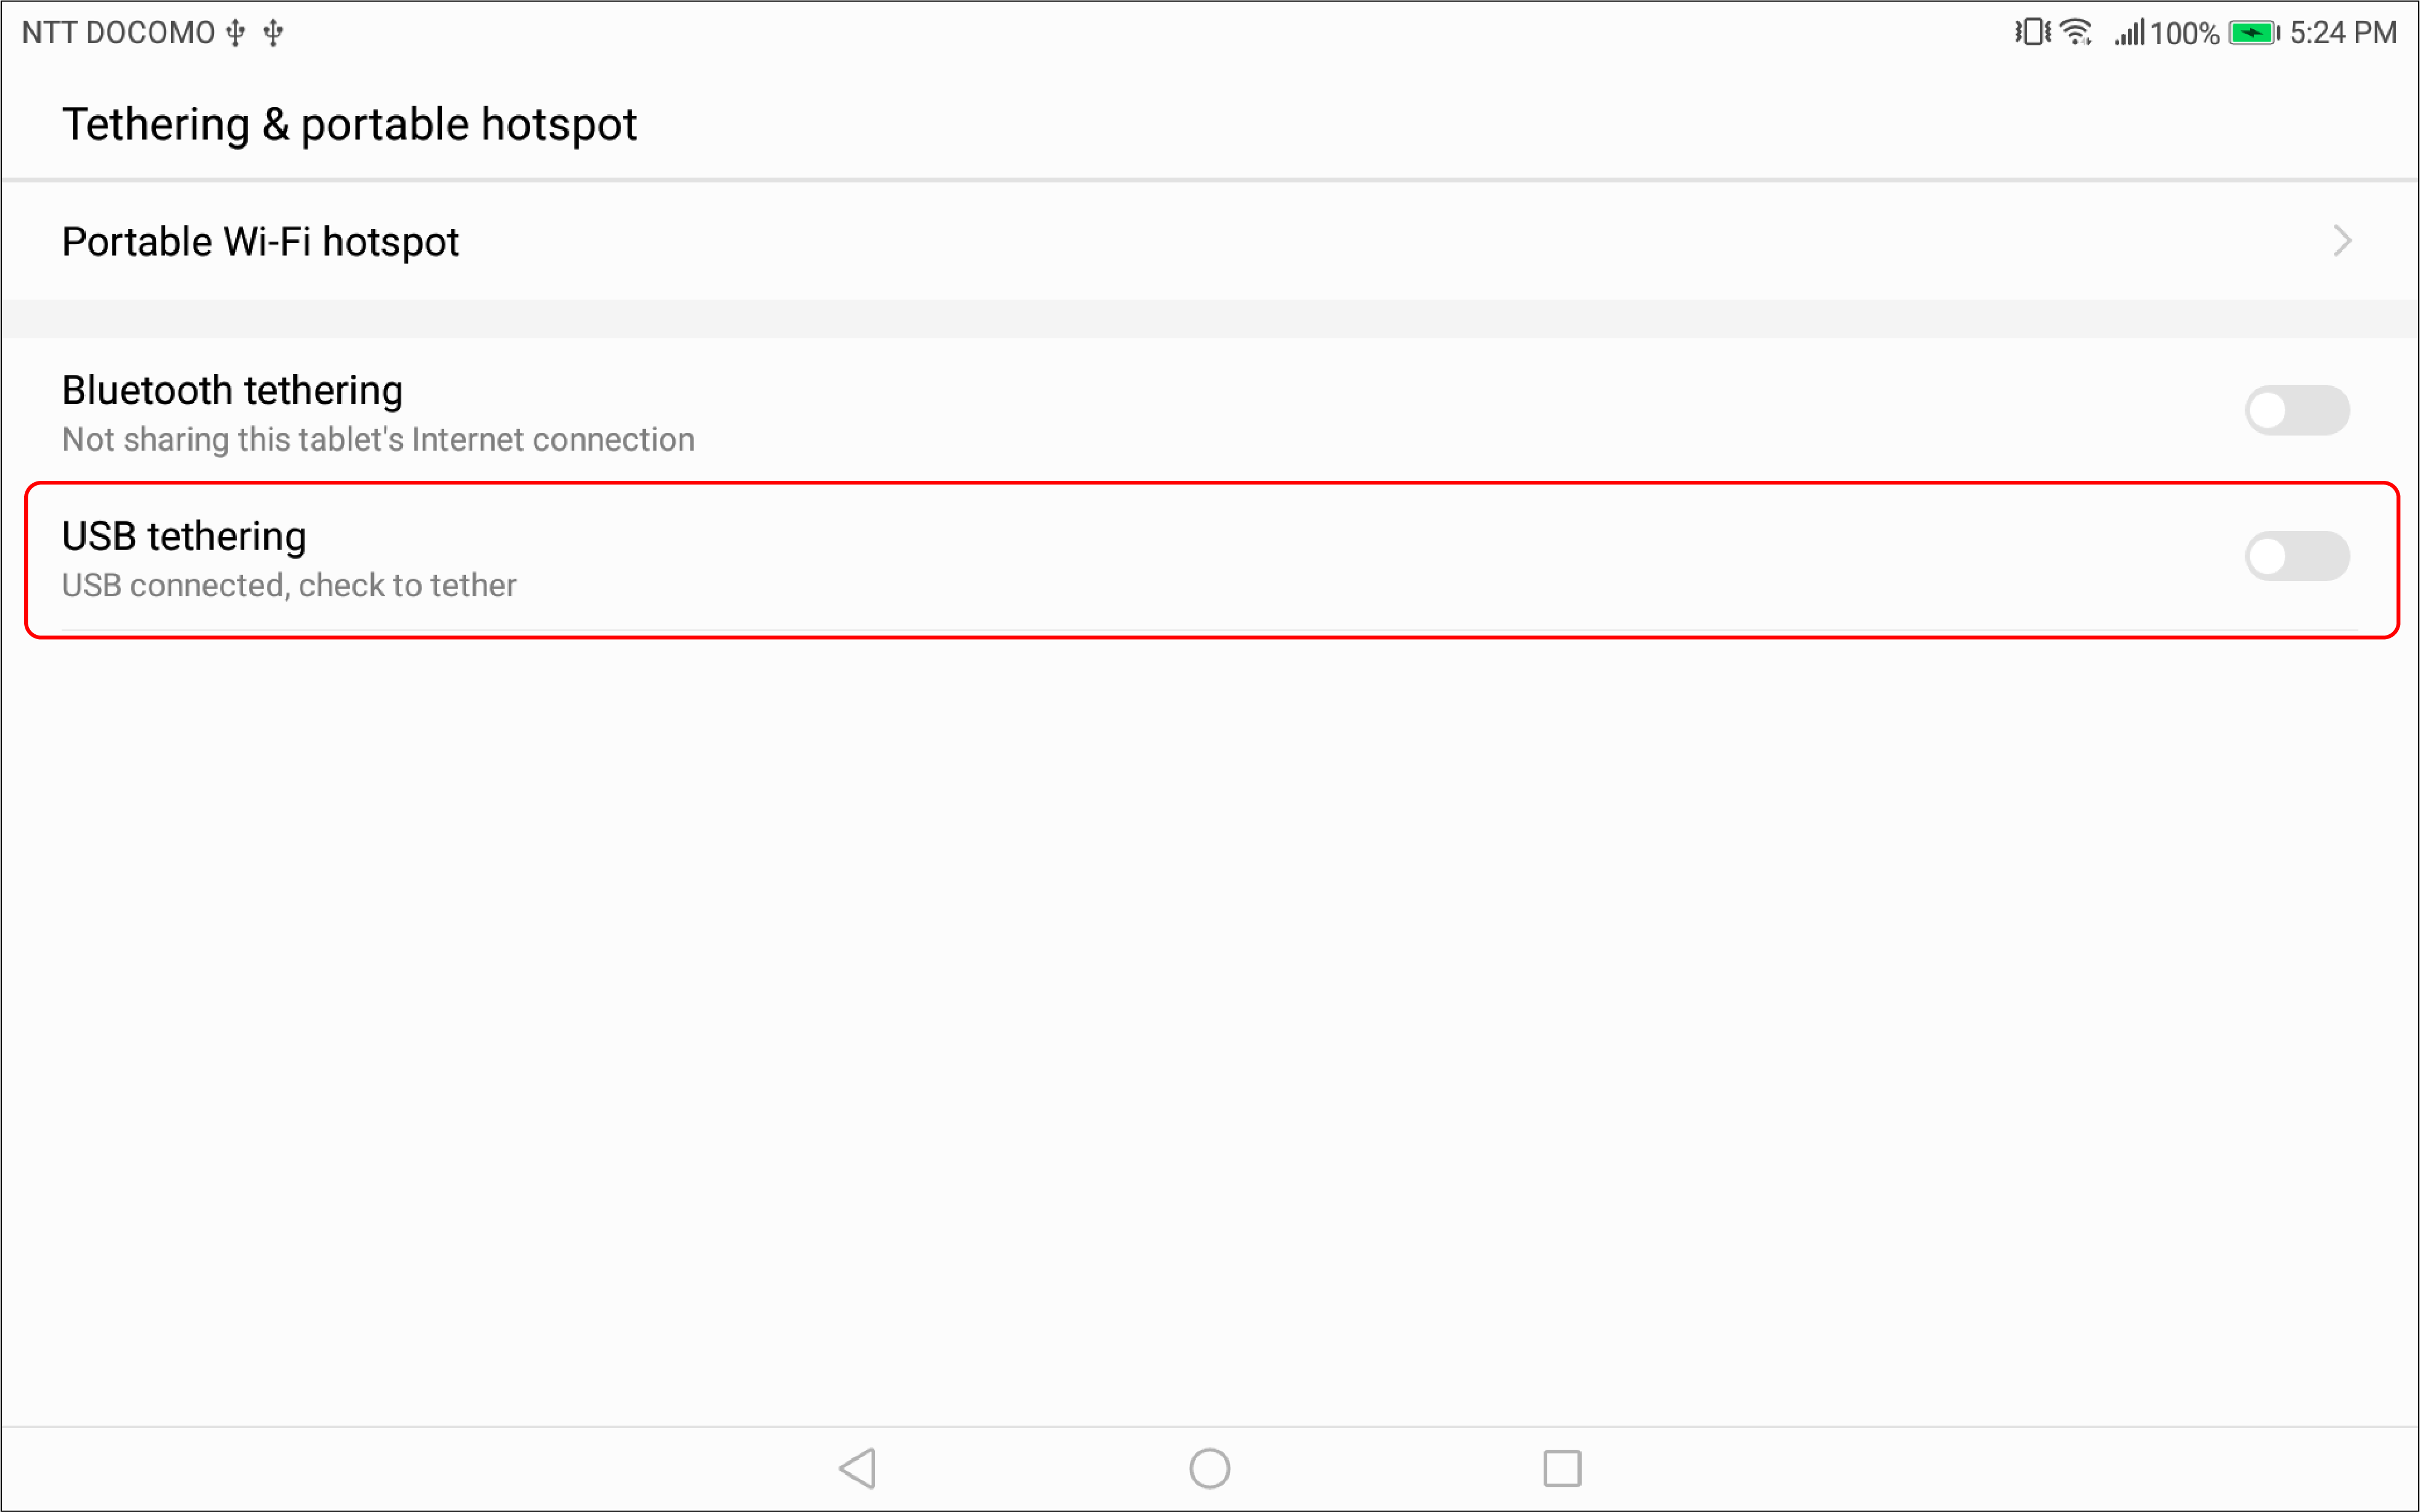
Task: Tap the green battery charging icon
Action: 2253,33
